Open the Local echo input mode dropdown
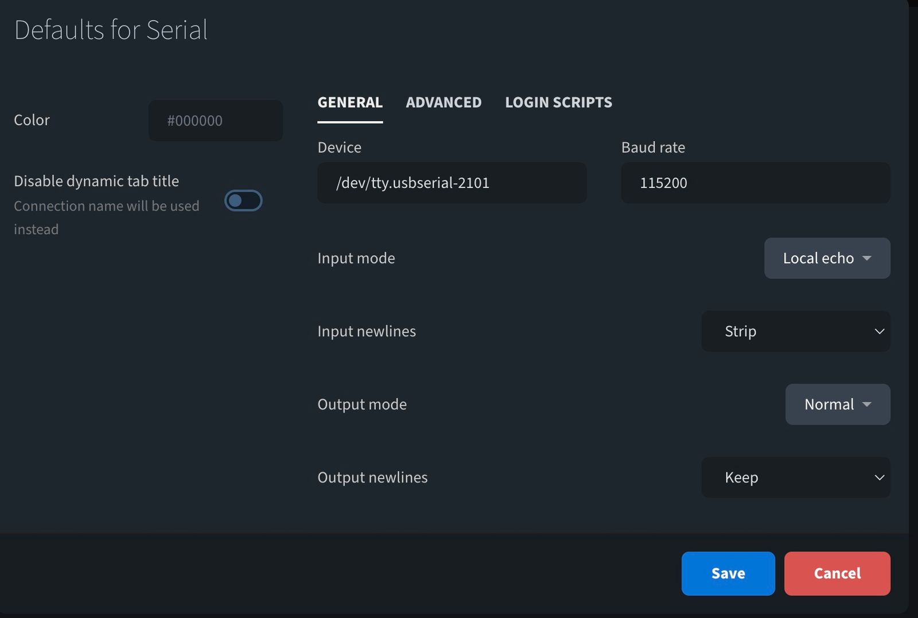Image resolution: width=918 pixels, height=618 pixels. pyautogui.click(x=827, y=258)
